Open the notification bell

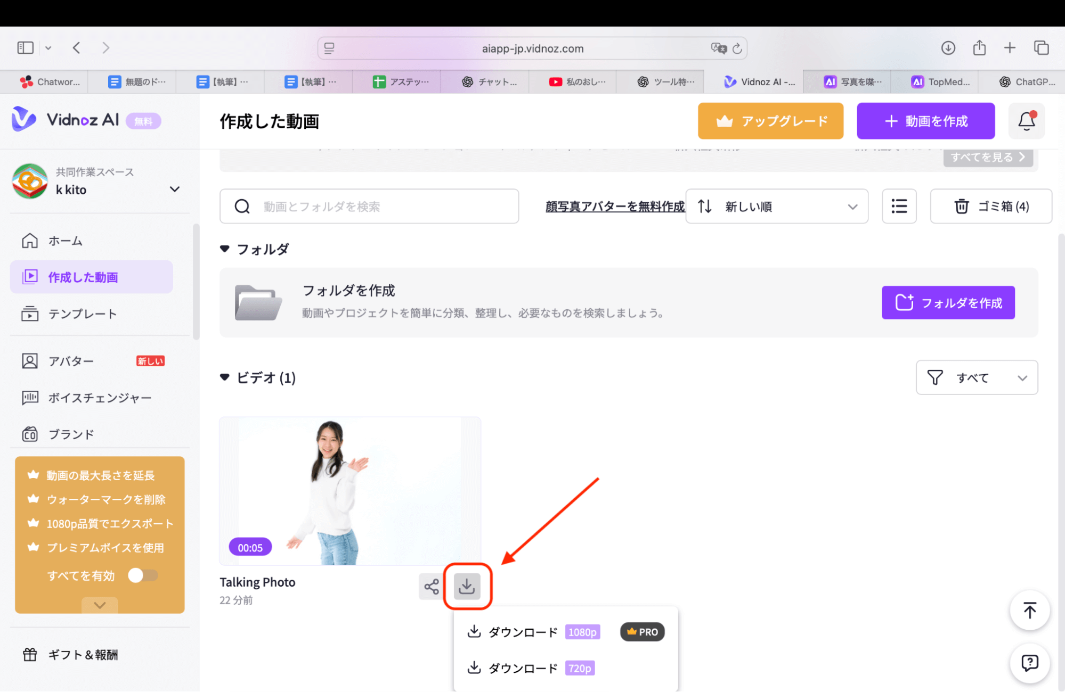pyautogui.click(x=1026, y=121)
